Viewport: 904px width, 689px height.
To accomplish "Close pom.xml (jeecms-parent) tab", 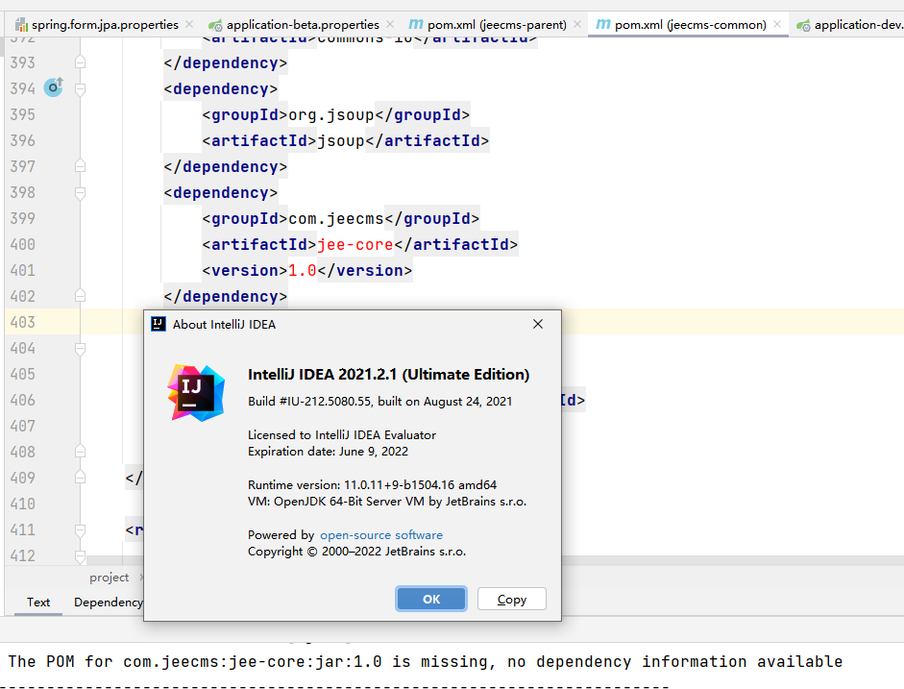I will pyautogui.click(x=577, y=24).
